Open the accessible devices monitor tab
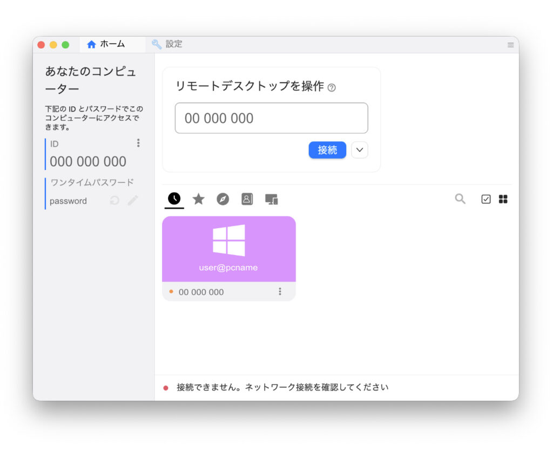553x459 pixels. 271,199
